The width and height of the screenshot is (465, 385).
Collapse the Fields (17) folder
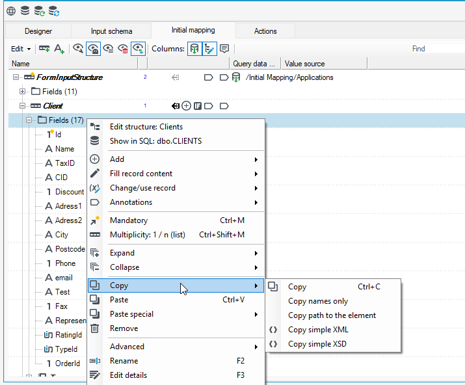[29, 120]
